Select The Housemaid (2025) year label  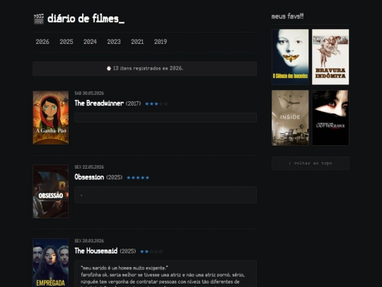pos(128,251)
